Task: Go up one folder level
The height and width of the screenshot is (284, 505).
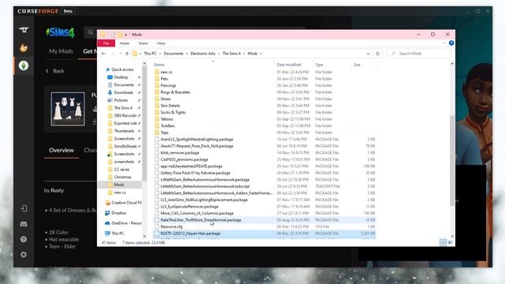Action: [127, 54]
